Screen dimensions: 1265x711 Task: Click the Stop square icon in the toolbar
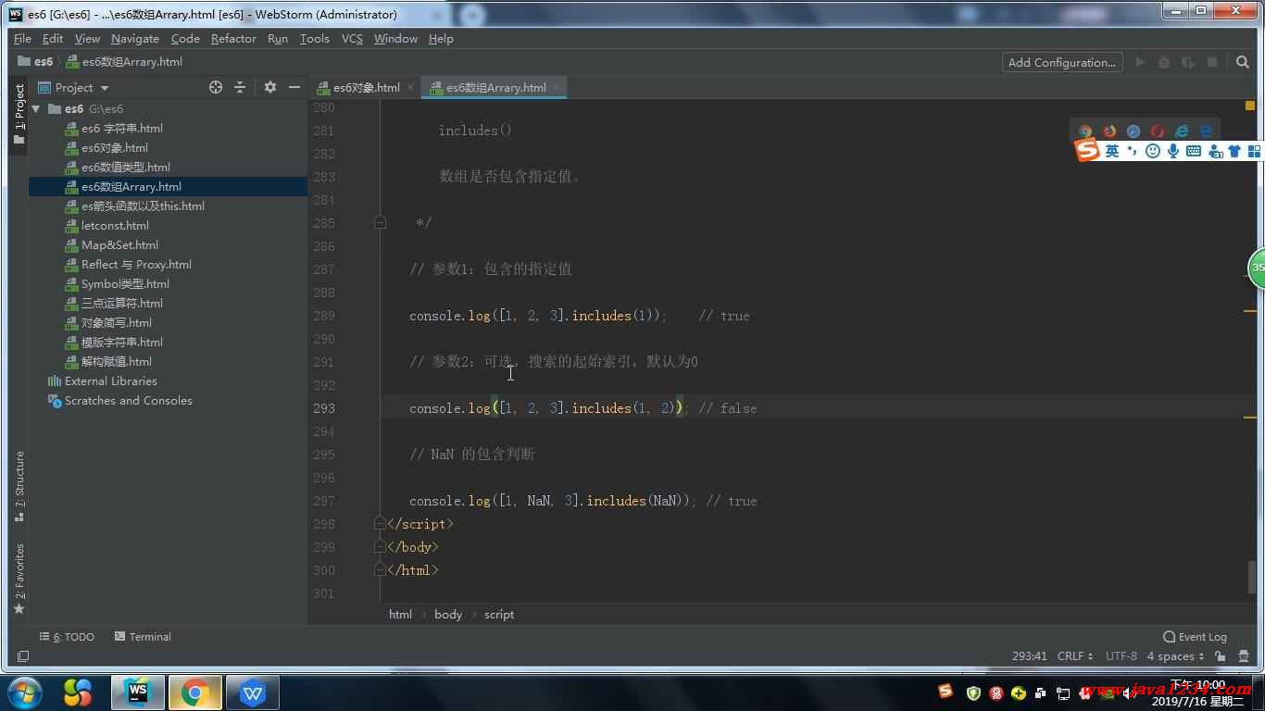pos(1212,62)
